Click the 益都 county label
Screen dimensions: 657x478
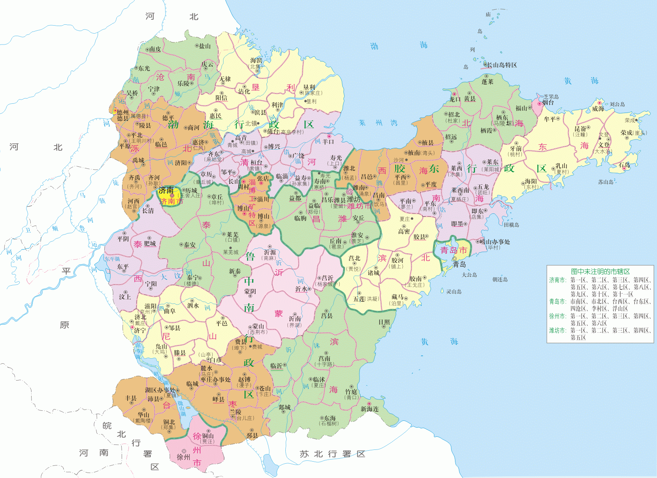tap(295, 199)
